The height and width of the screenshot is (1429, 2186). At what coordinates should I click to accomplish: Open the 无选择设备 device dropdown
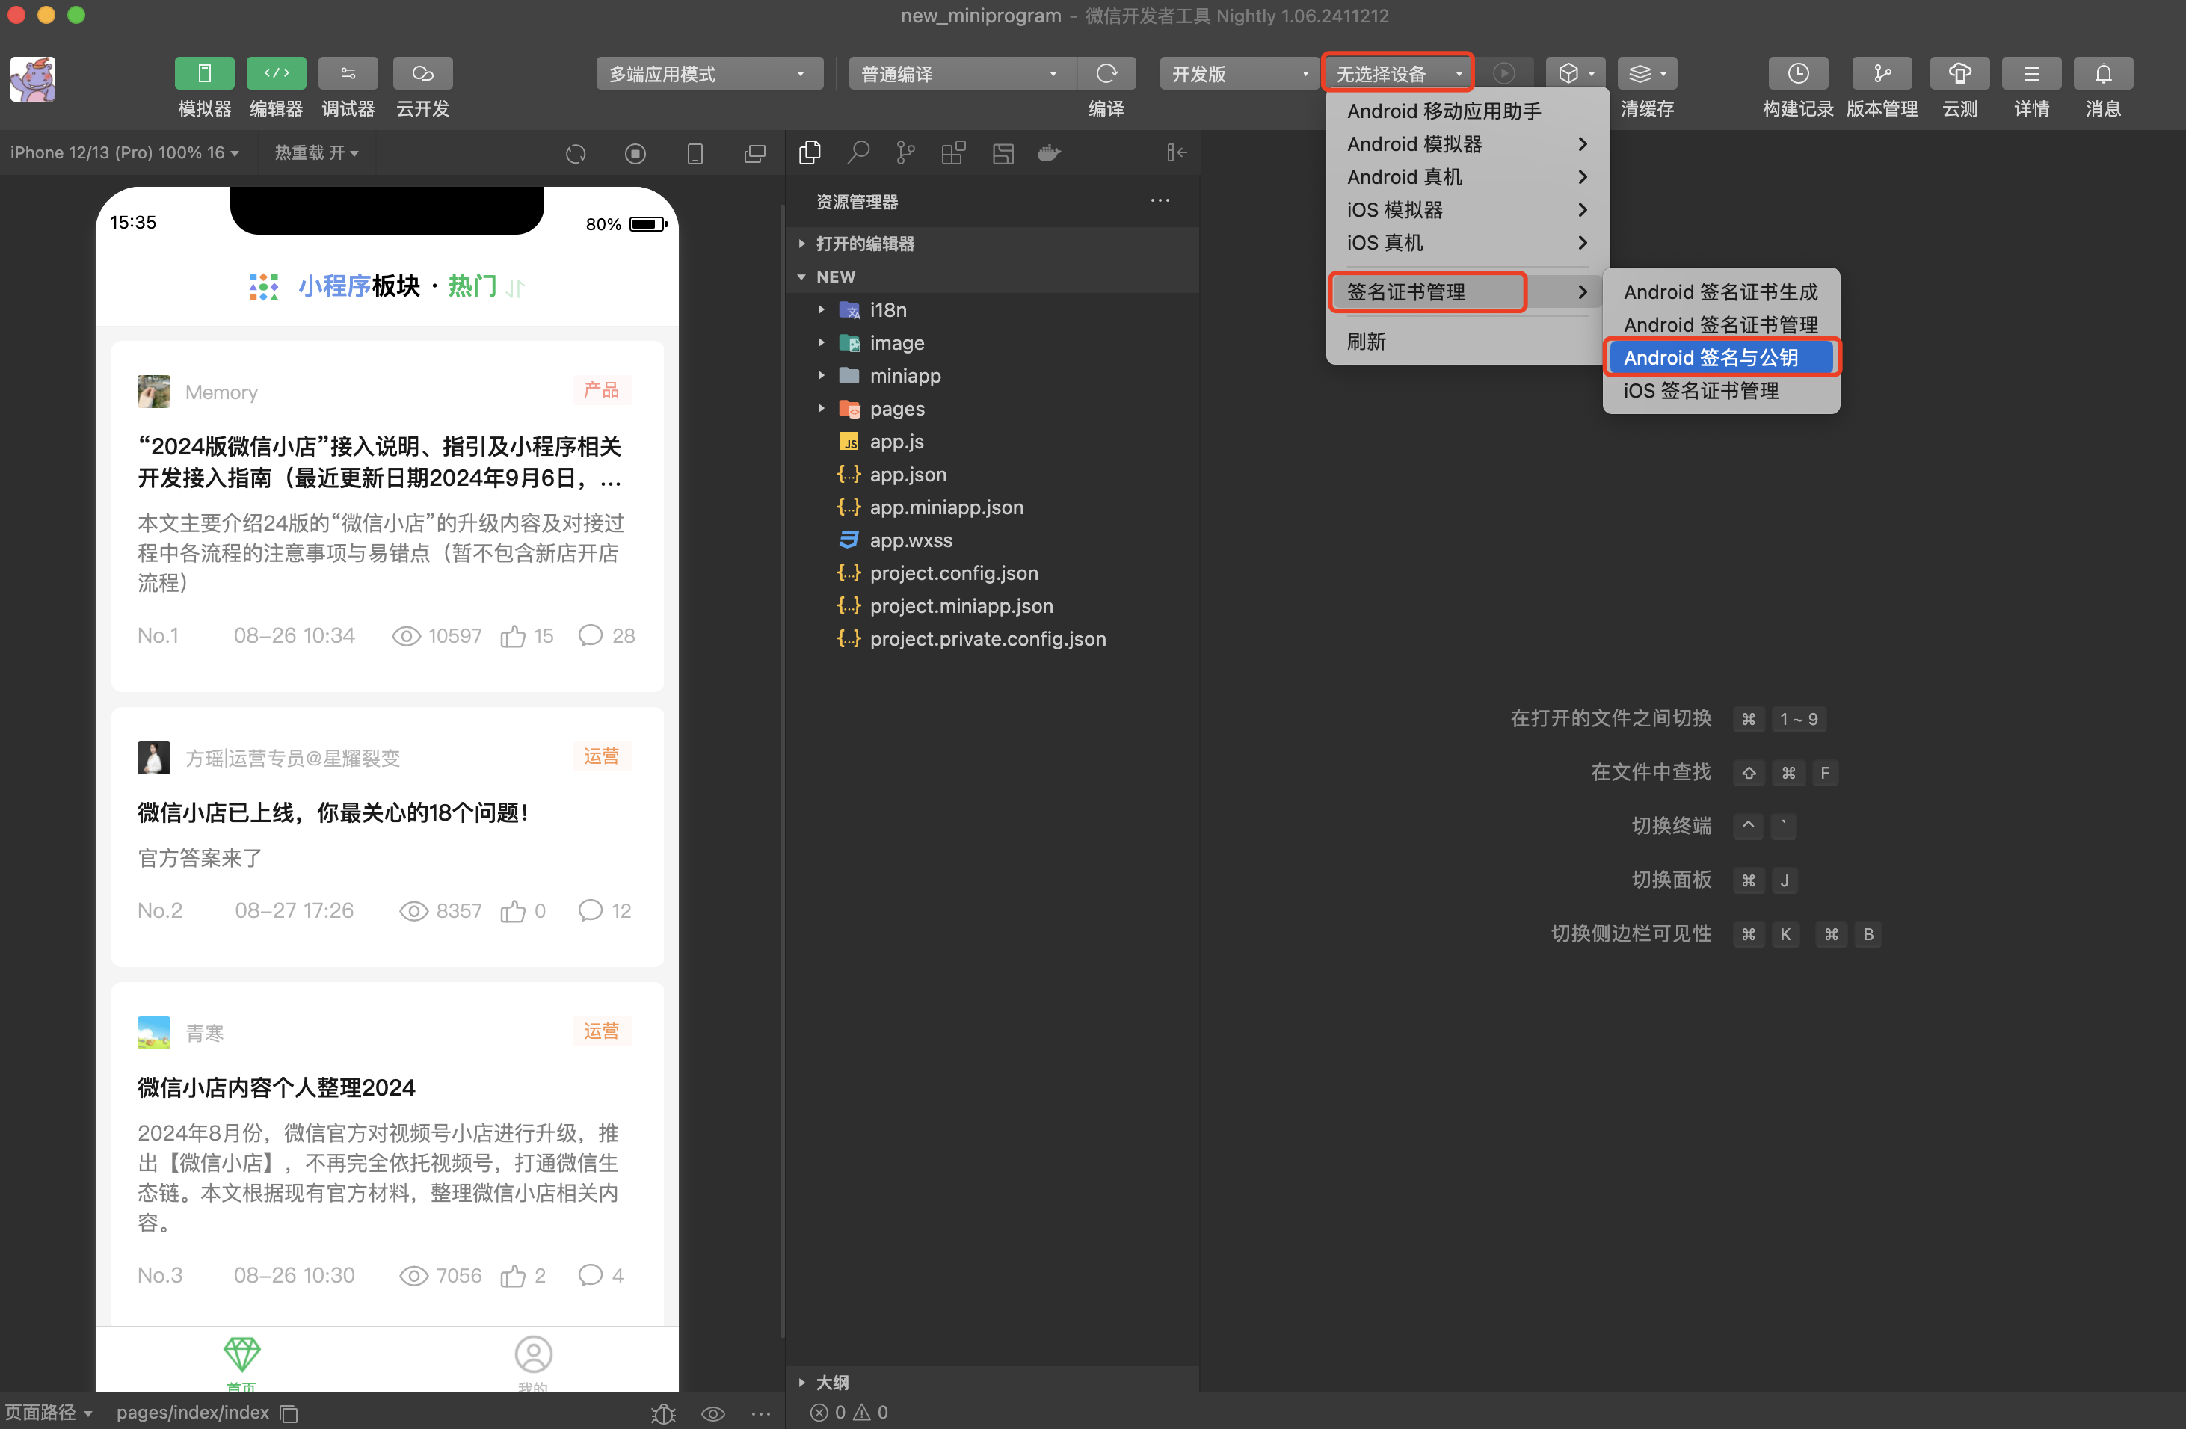tap(1398, 73)
